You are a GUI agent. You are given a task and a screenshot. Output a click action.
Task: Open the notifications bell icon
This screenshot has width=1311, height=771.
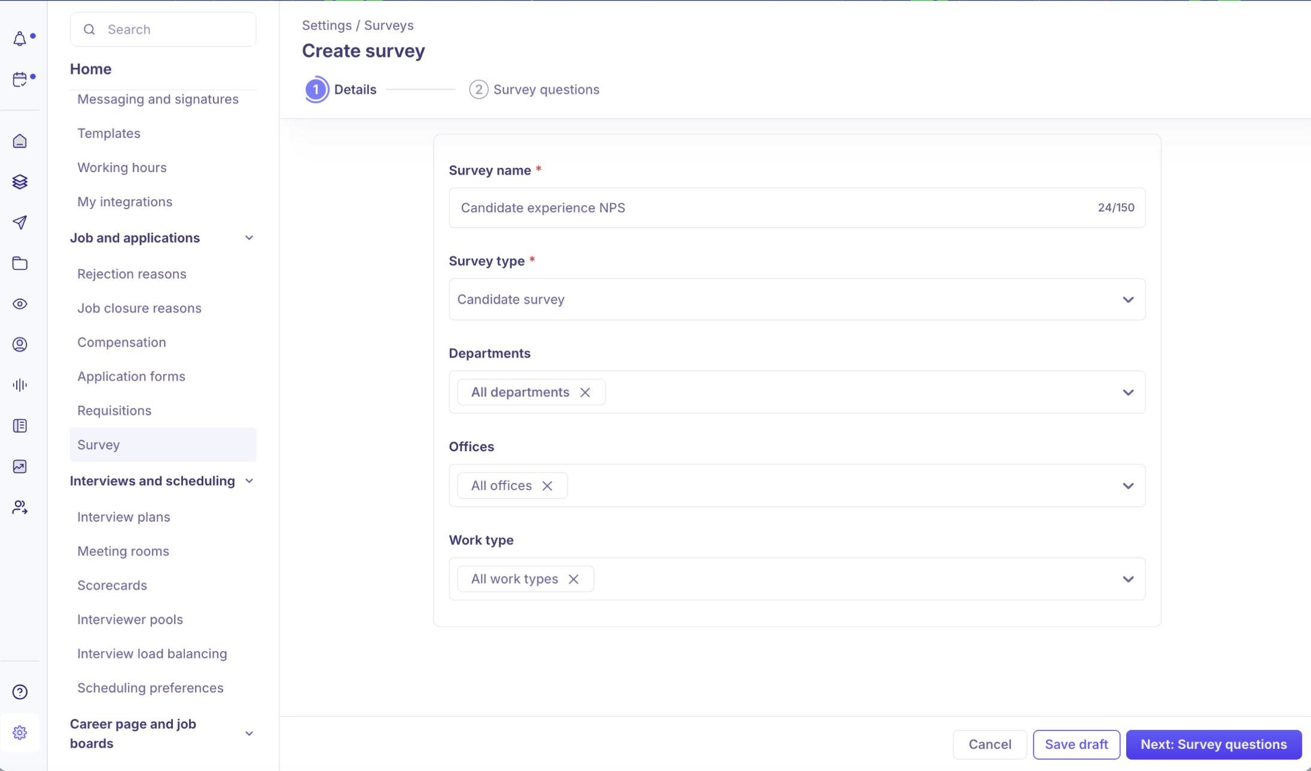pyautogui.click(x=20, y=39)
